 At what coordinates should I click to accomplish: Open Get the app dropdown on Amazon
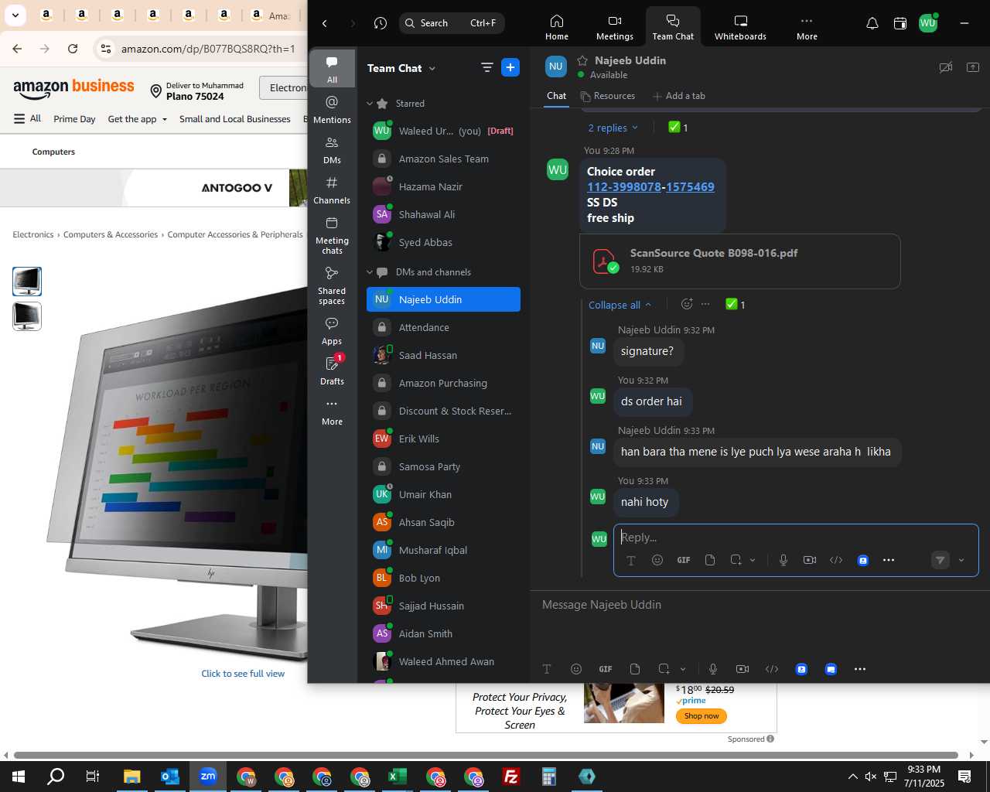coord(138,119)
